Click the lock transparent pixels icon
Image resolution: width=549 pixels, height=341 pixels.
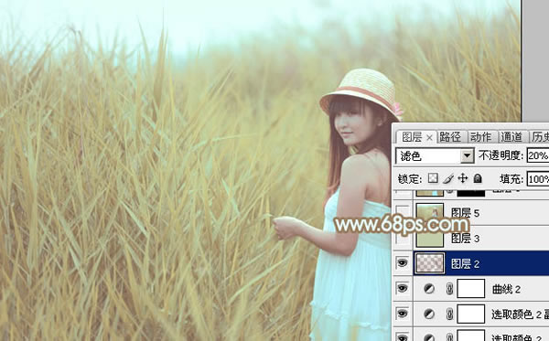[x=433, y=178]
